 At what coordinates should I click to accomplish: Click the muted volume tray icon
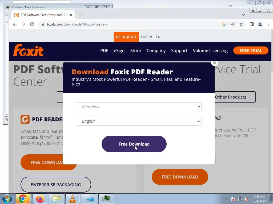[246, 199]
